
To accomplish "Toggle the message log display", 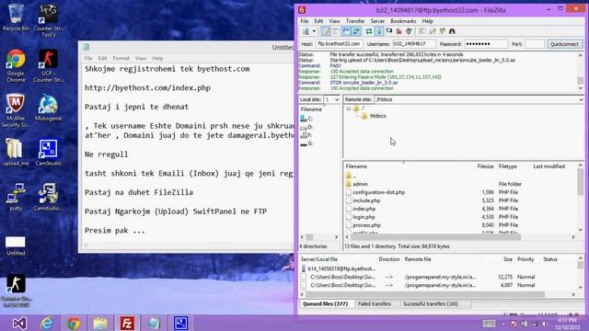I will 326,31.
